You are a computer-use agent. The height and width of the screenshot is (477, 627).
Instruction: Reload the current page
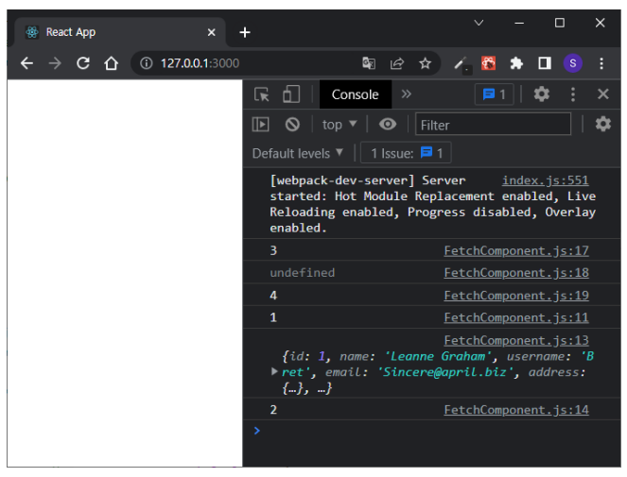83,63
